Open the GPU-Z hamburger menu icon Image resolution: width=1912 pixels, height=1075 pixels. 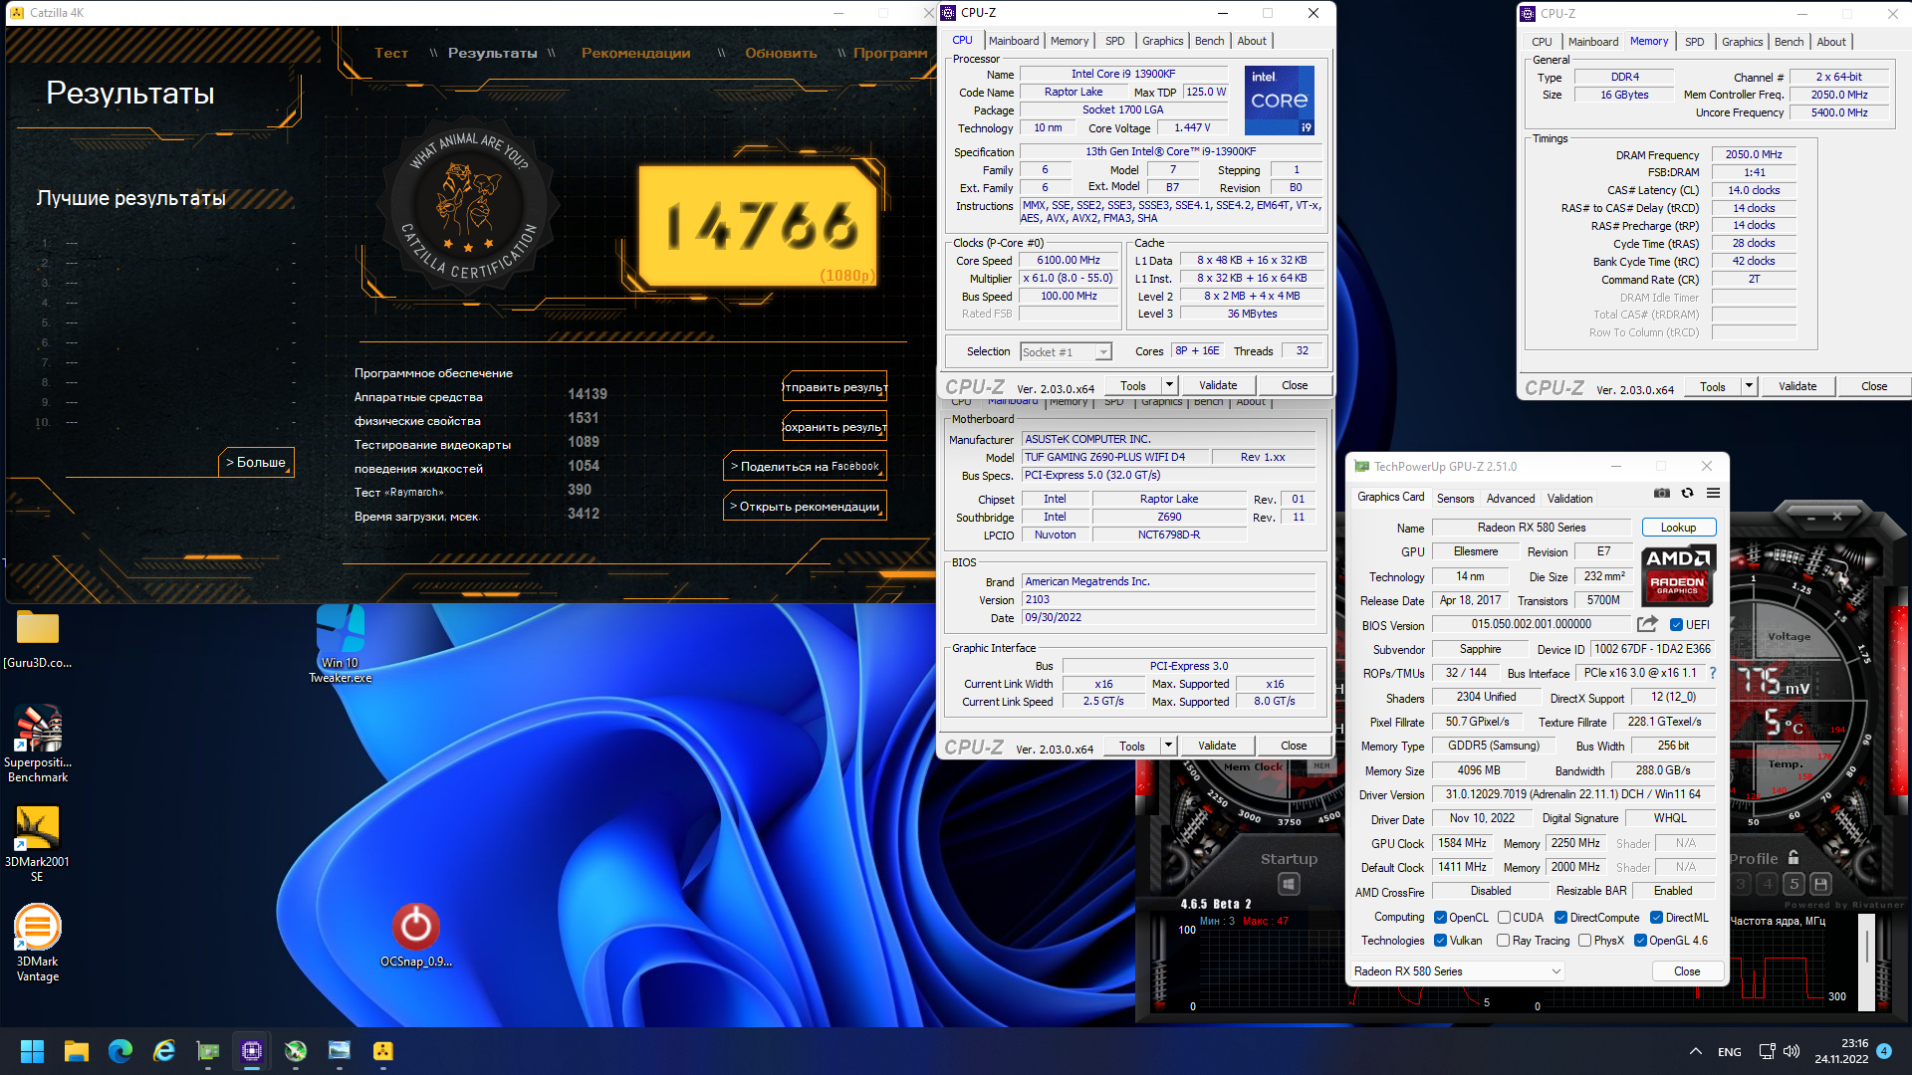pos(1713,493)
